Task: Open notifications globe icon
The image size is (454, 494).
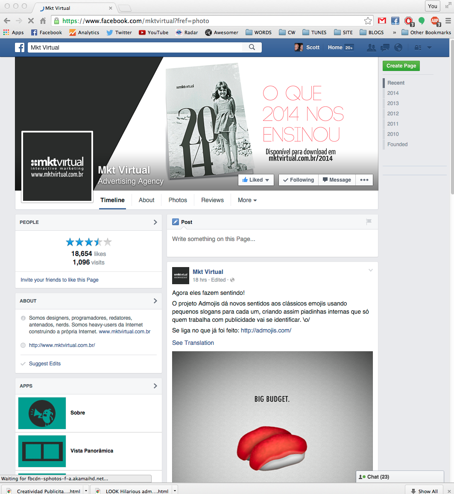Action: 398,47
